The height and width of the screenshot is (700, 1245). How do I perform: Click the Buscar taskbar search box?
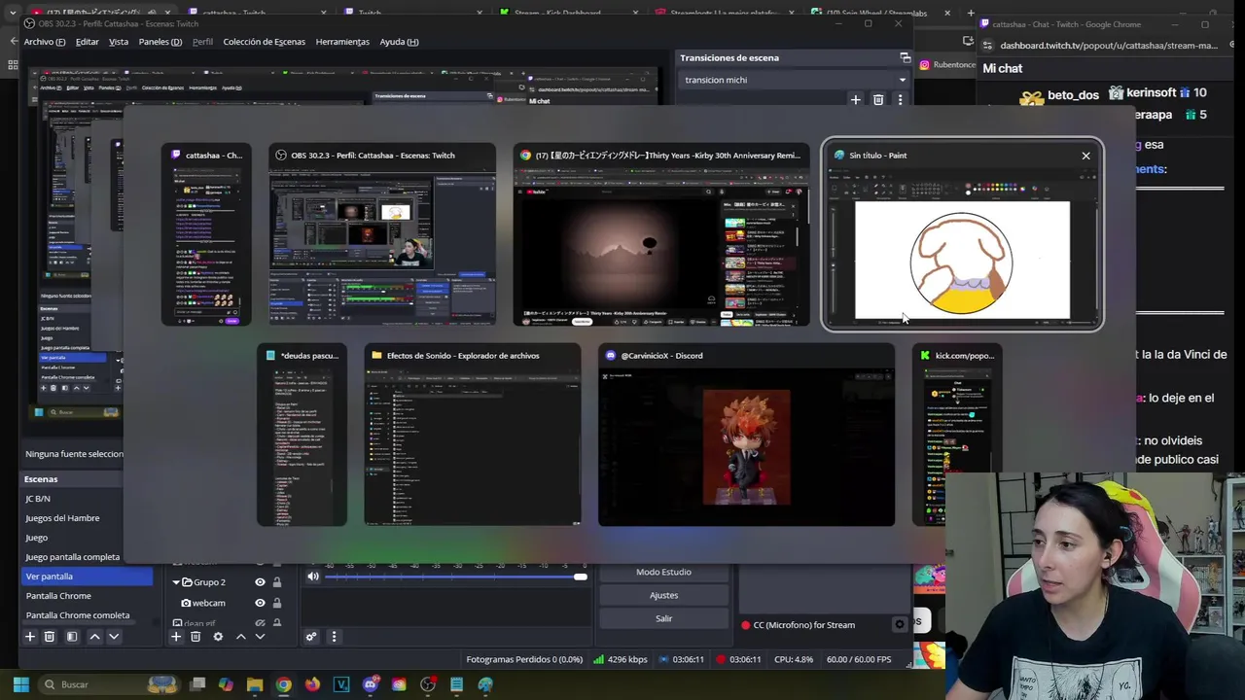pos(110,684)
